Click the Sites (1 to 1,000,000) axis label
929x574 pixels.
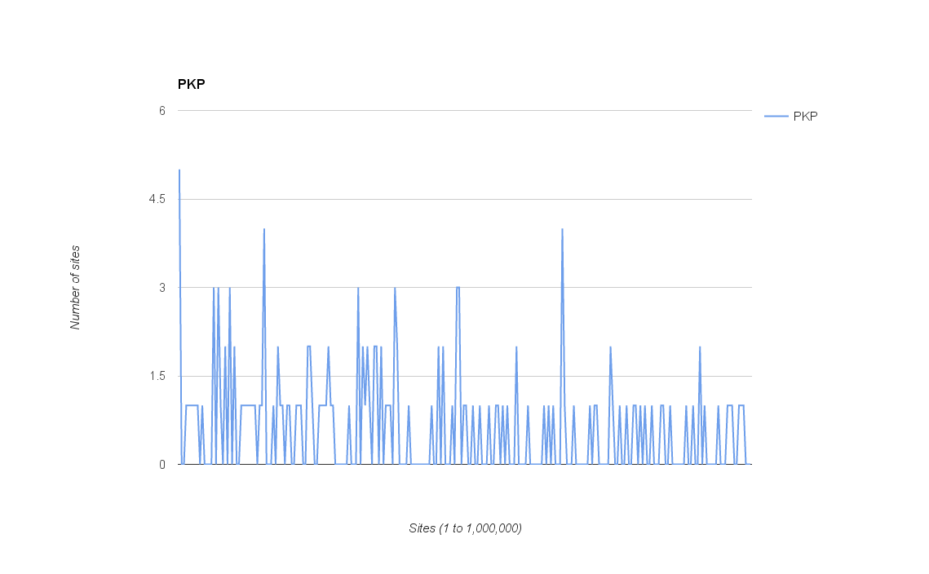(x=463, y=528)
